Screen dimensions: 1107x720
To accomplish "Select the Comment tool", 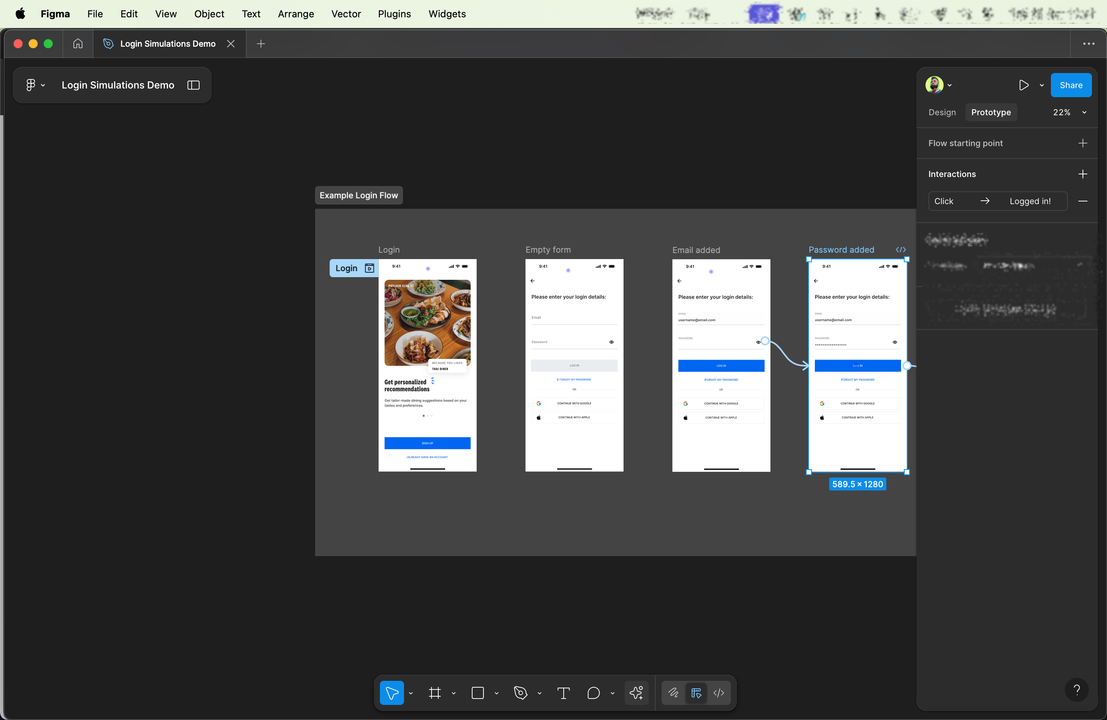I will (x=593, y=693).
